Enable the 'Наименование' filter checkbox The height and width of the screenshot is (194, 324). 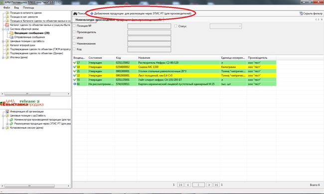(x=74, y=43)
